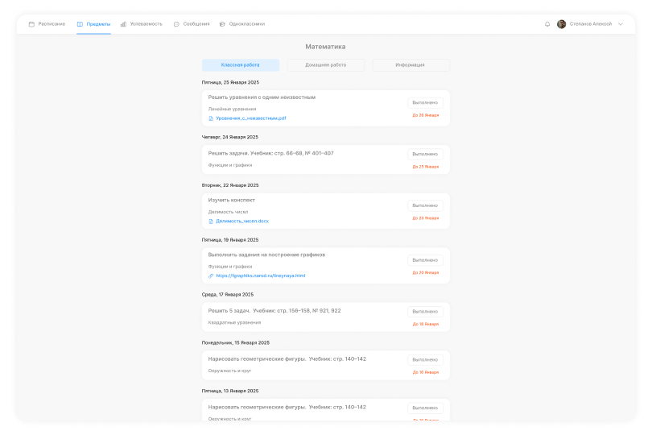The image size is (652, 435).
Task: Switch to the Информация tab
Action: 410,64
